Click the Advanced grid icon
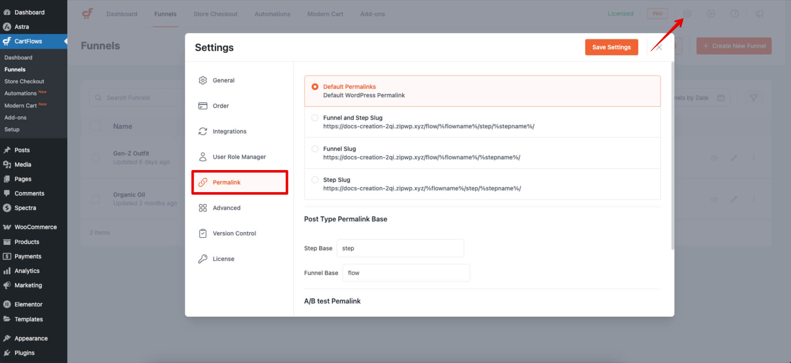 click(203, 208)
